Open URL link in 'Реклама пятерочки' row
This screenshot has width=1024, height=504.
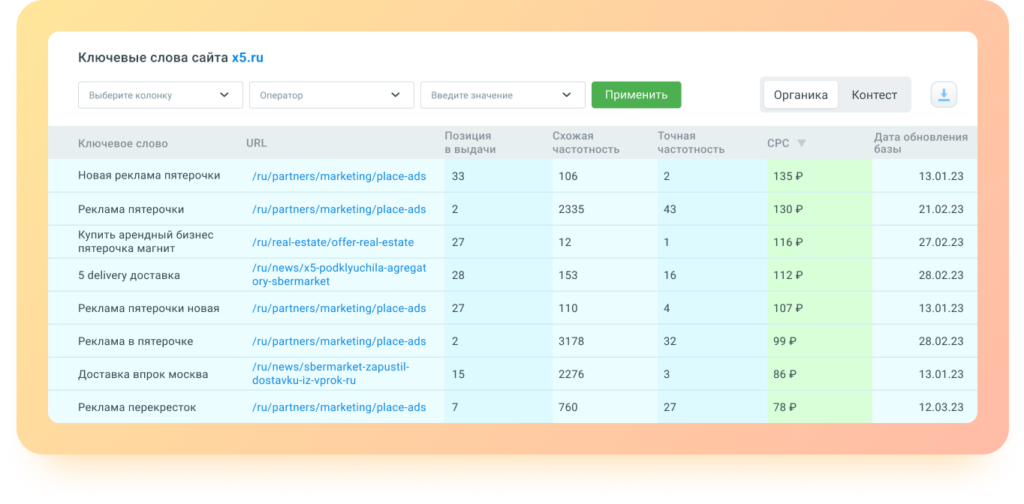(339, 209)
